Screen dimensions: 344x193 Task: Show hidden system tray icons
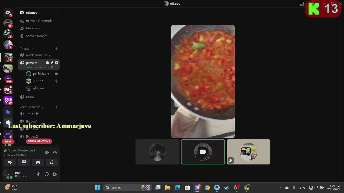pyautogui.click(x=279, y=188)
